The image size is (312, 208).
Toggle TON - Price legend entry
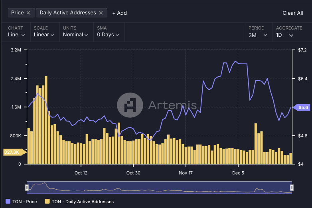[22, 202]
